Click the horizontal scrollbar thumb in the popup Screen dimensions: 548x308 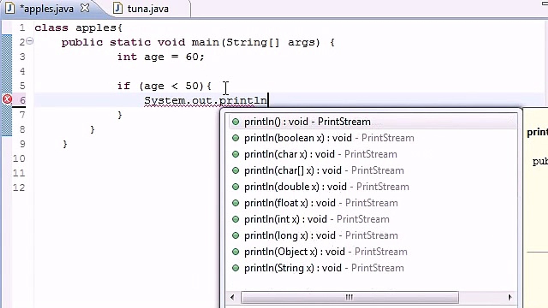(349, 297)
